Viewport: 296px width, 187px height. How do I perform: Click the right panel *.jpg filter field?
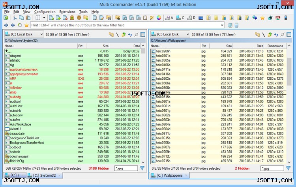[x=272, y=168]
